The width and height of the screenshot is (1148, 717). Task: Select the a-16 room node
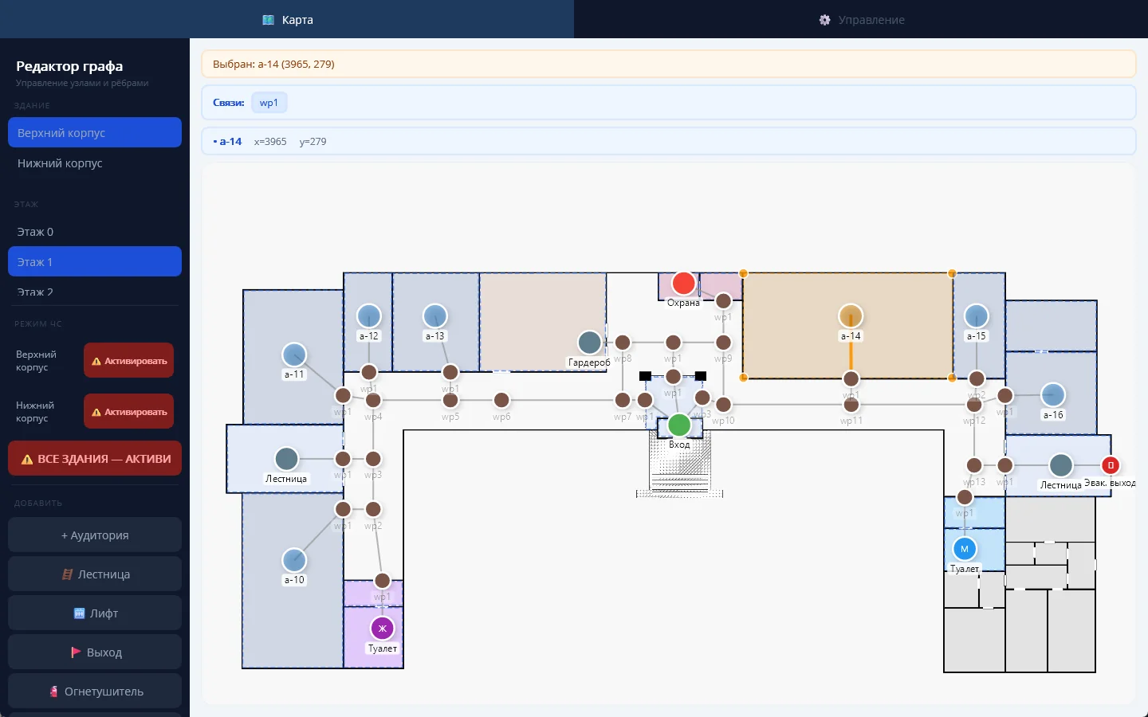1053,395
